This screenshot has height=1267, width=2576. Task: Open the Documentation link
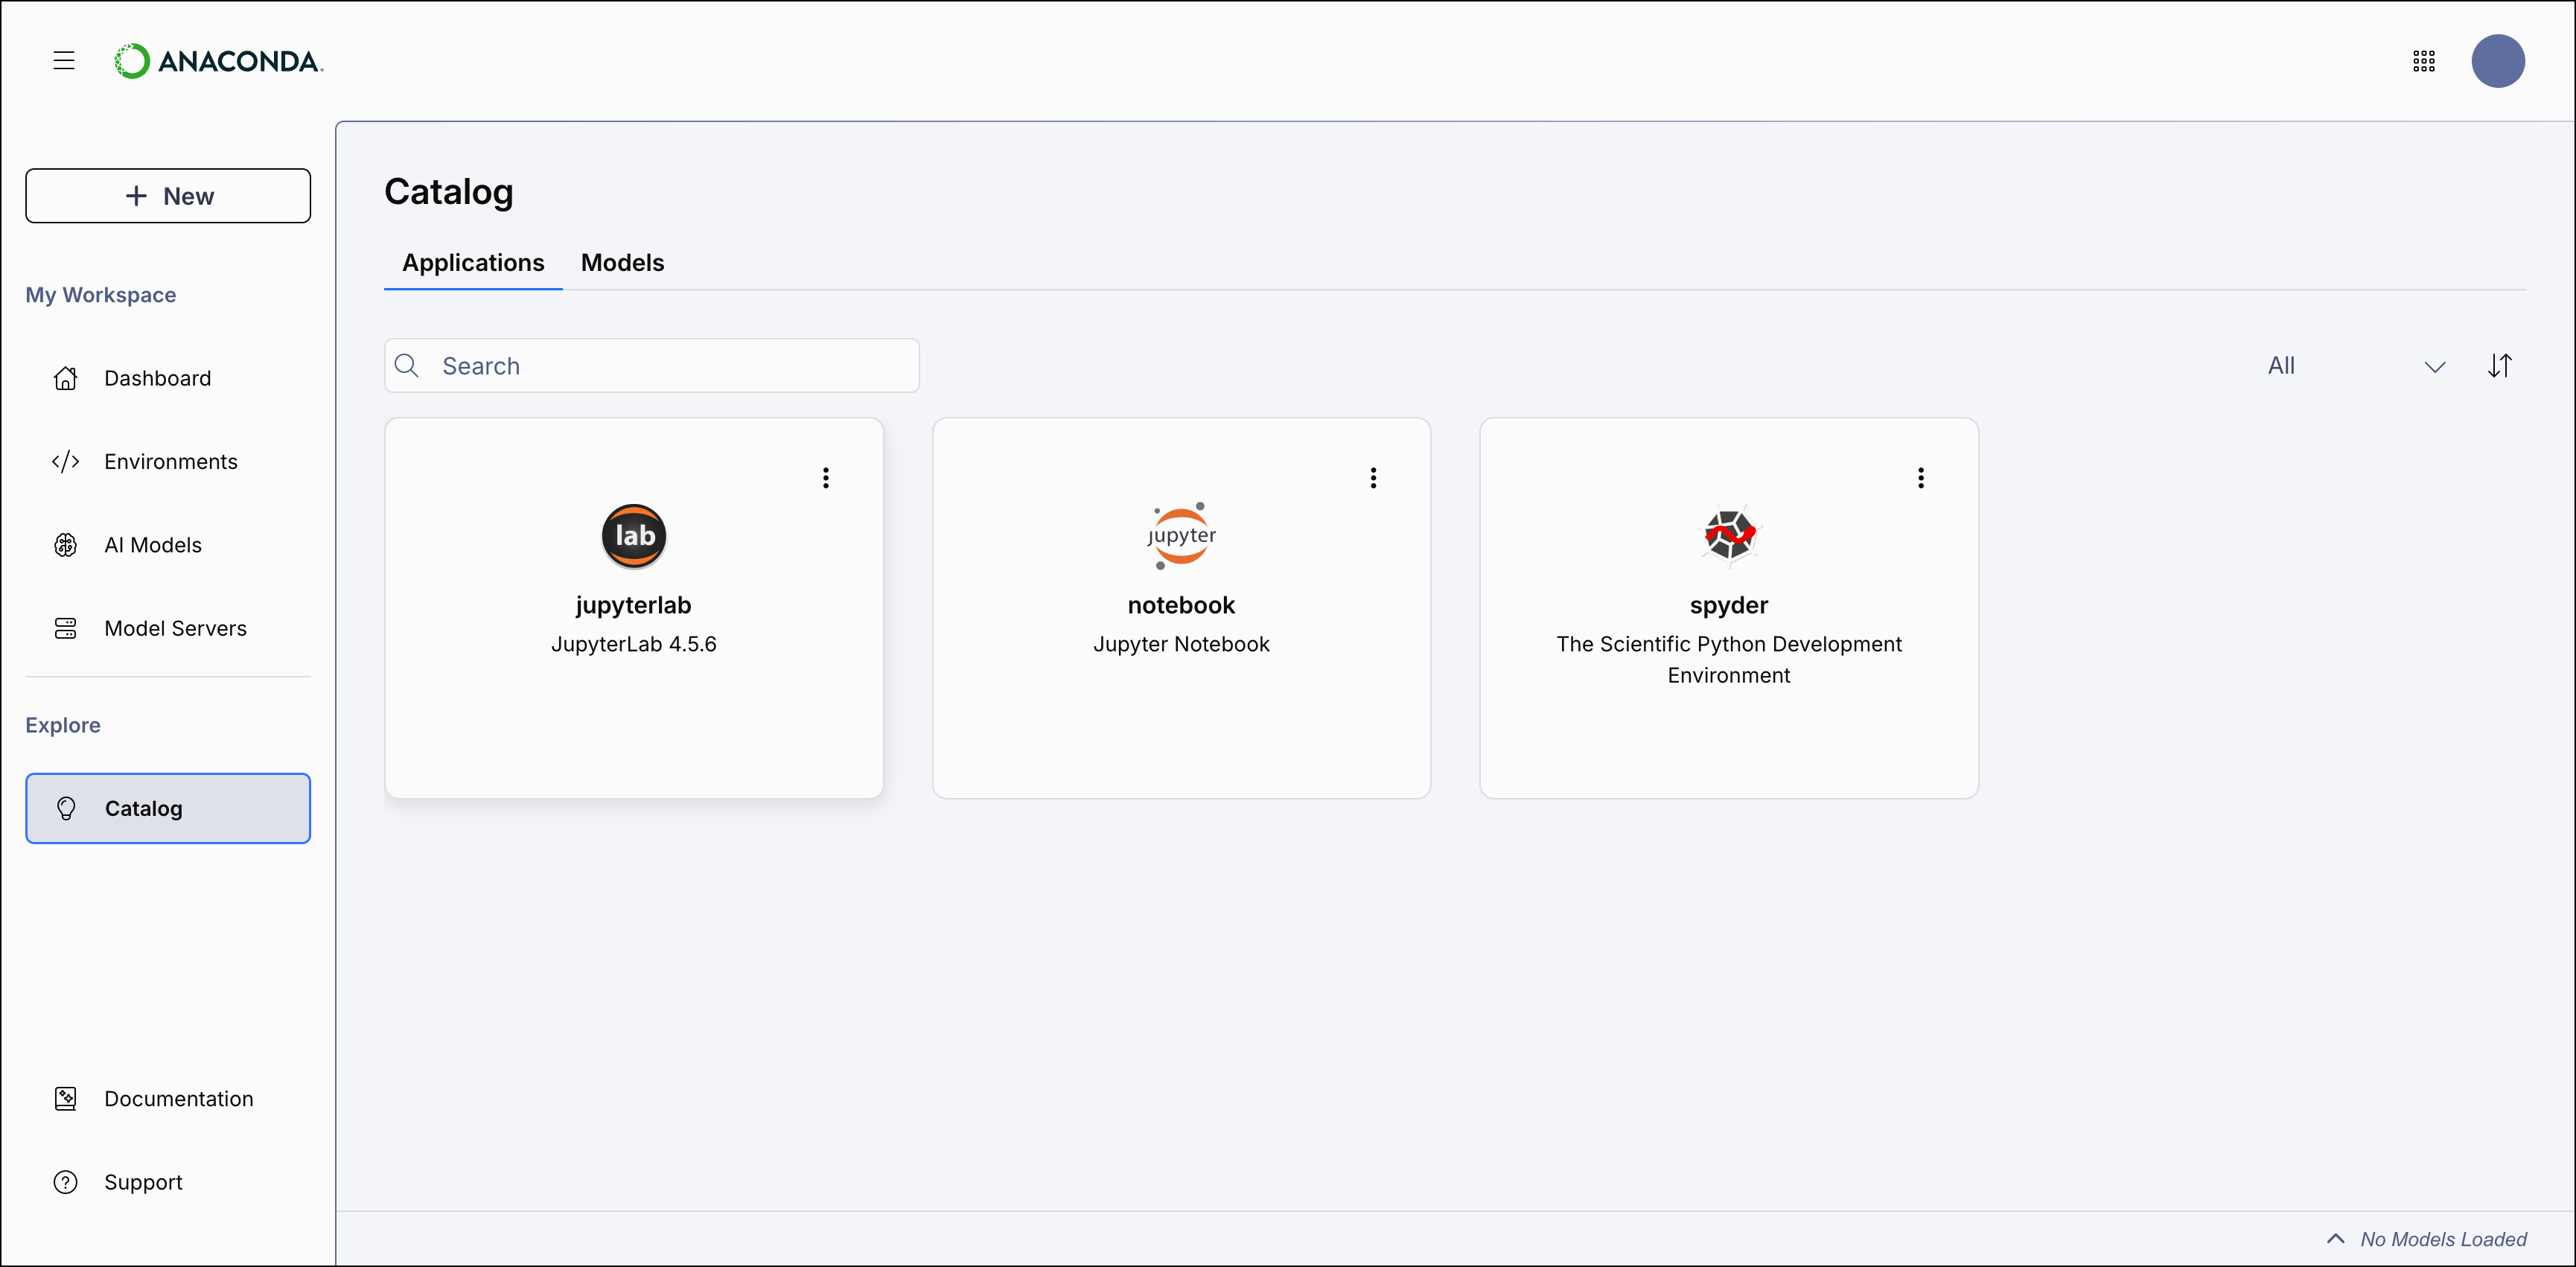[168, 1098]
